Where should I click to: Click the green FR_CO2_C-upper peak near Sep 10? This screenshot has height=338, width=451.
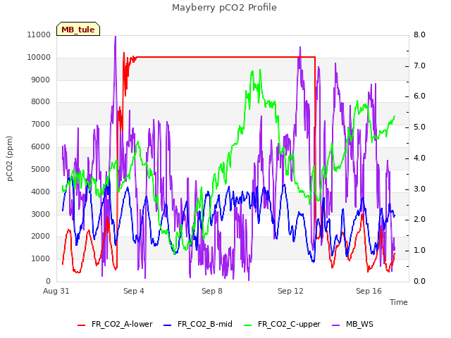click(x=252, y=72)
